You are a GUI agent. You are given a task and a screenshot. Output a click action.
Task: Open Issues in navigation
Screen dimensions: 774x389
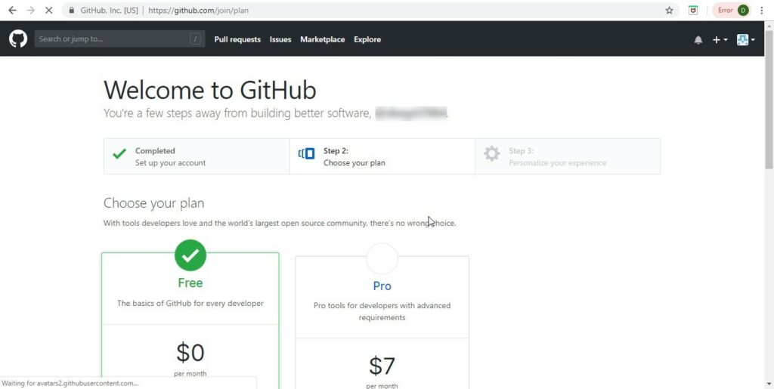[x=280, y=39]
